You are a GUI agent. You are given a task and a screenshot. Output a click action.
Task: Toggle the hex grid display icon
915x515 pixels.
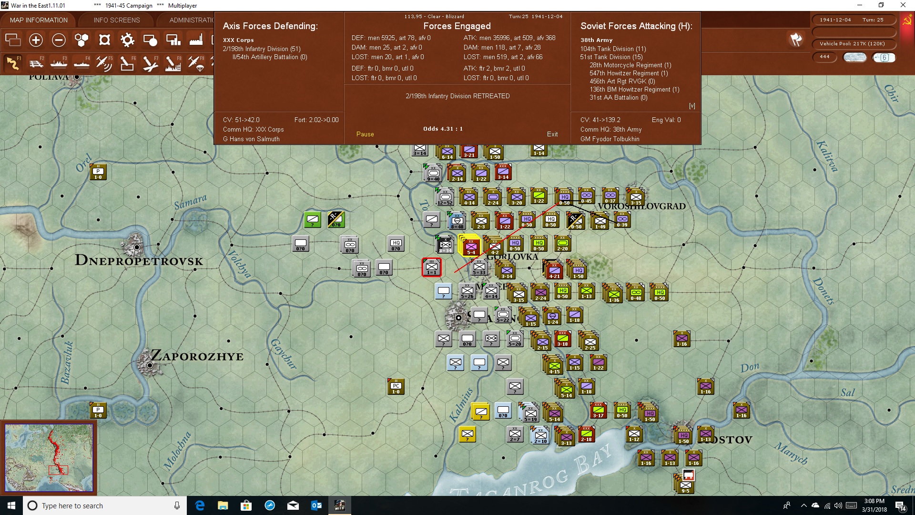pyautogui.click(x=81, y=40)
